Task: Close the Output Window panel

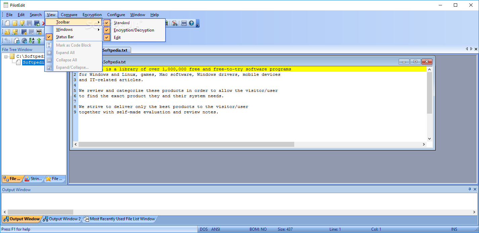Action: [x=475, y=189]
